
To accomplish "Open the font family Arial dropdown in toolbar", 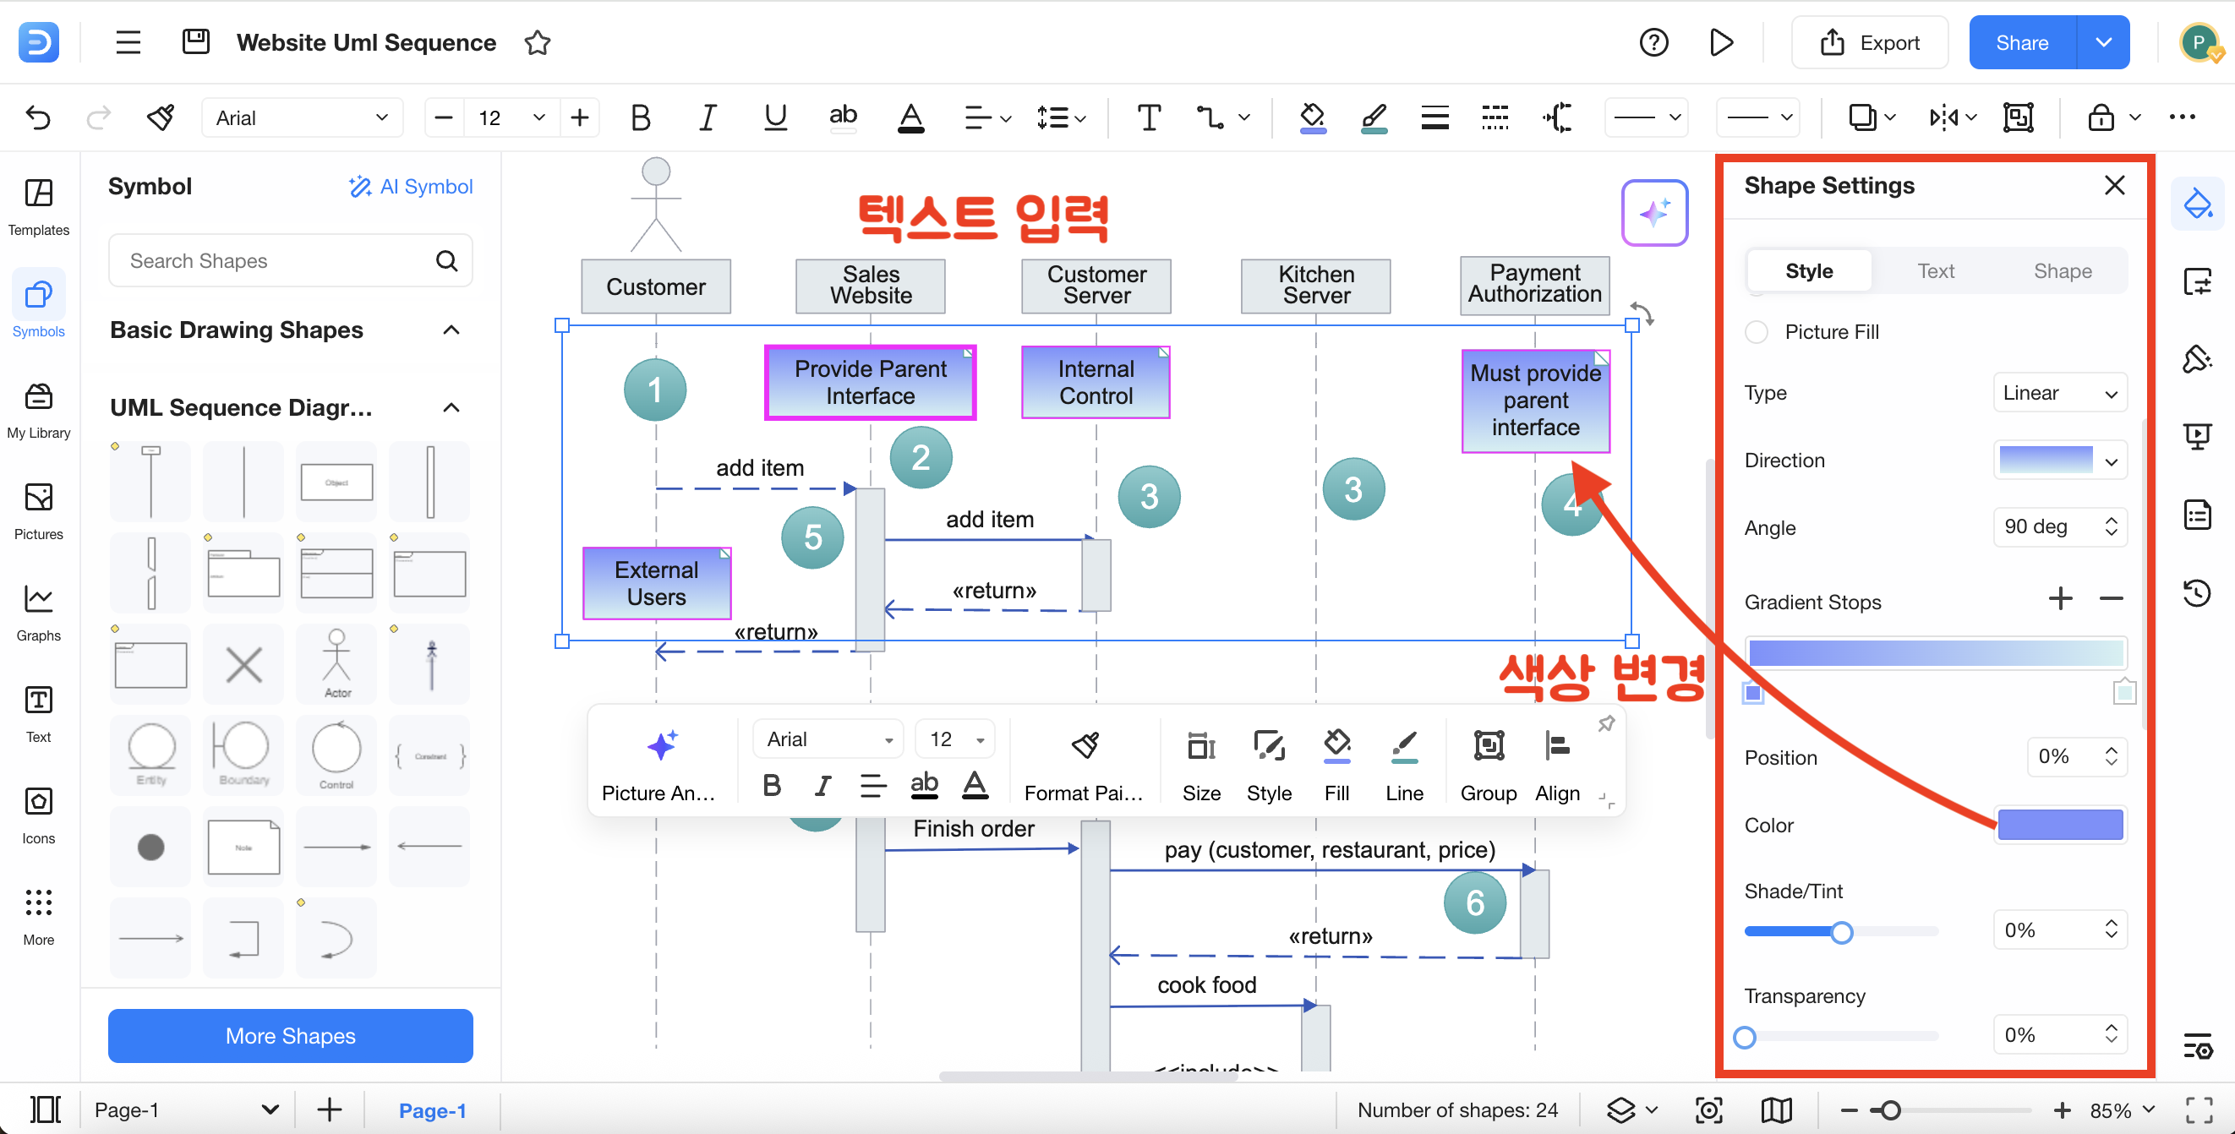I will point(302,117).
